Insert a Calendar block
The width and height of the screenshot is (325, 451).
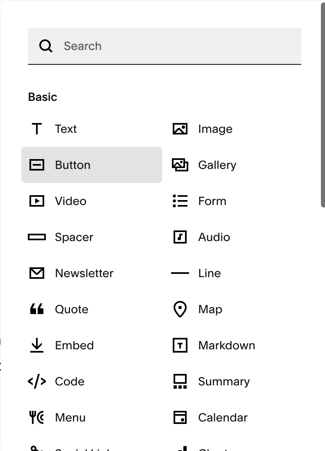(222, 417)
